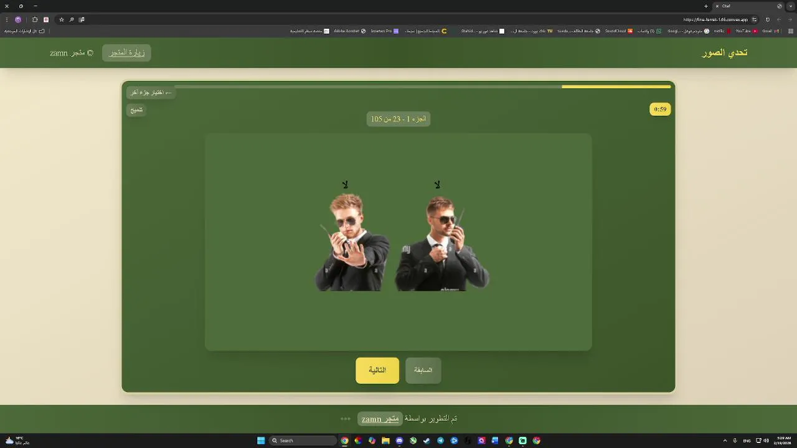The width and height of the screenshot is (797, 448).
Task: Open the Windows Start menu
Action: point(261,441)
